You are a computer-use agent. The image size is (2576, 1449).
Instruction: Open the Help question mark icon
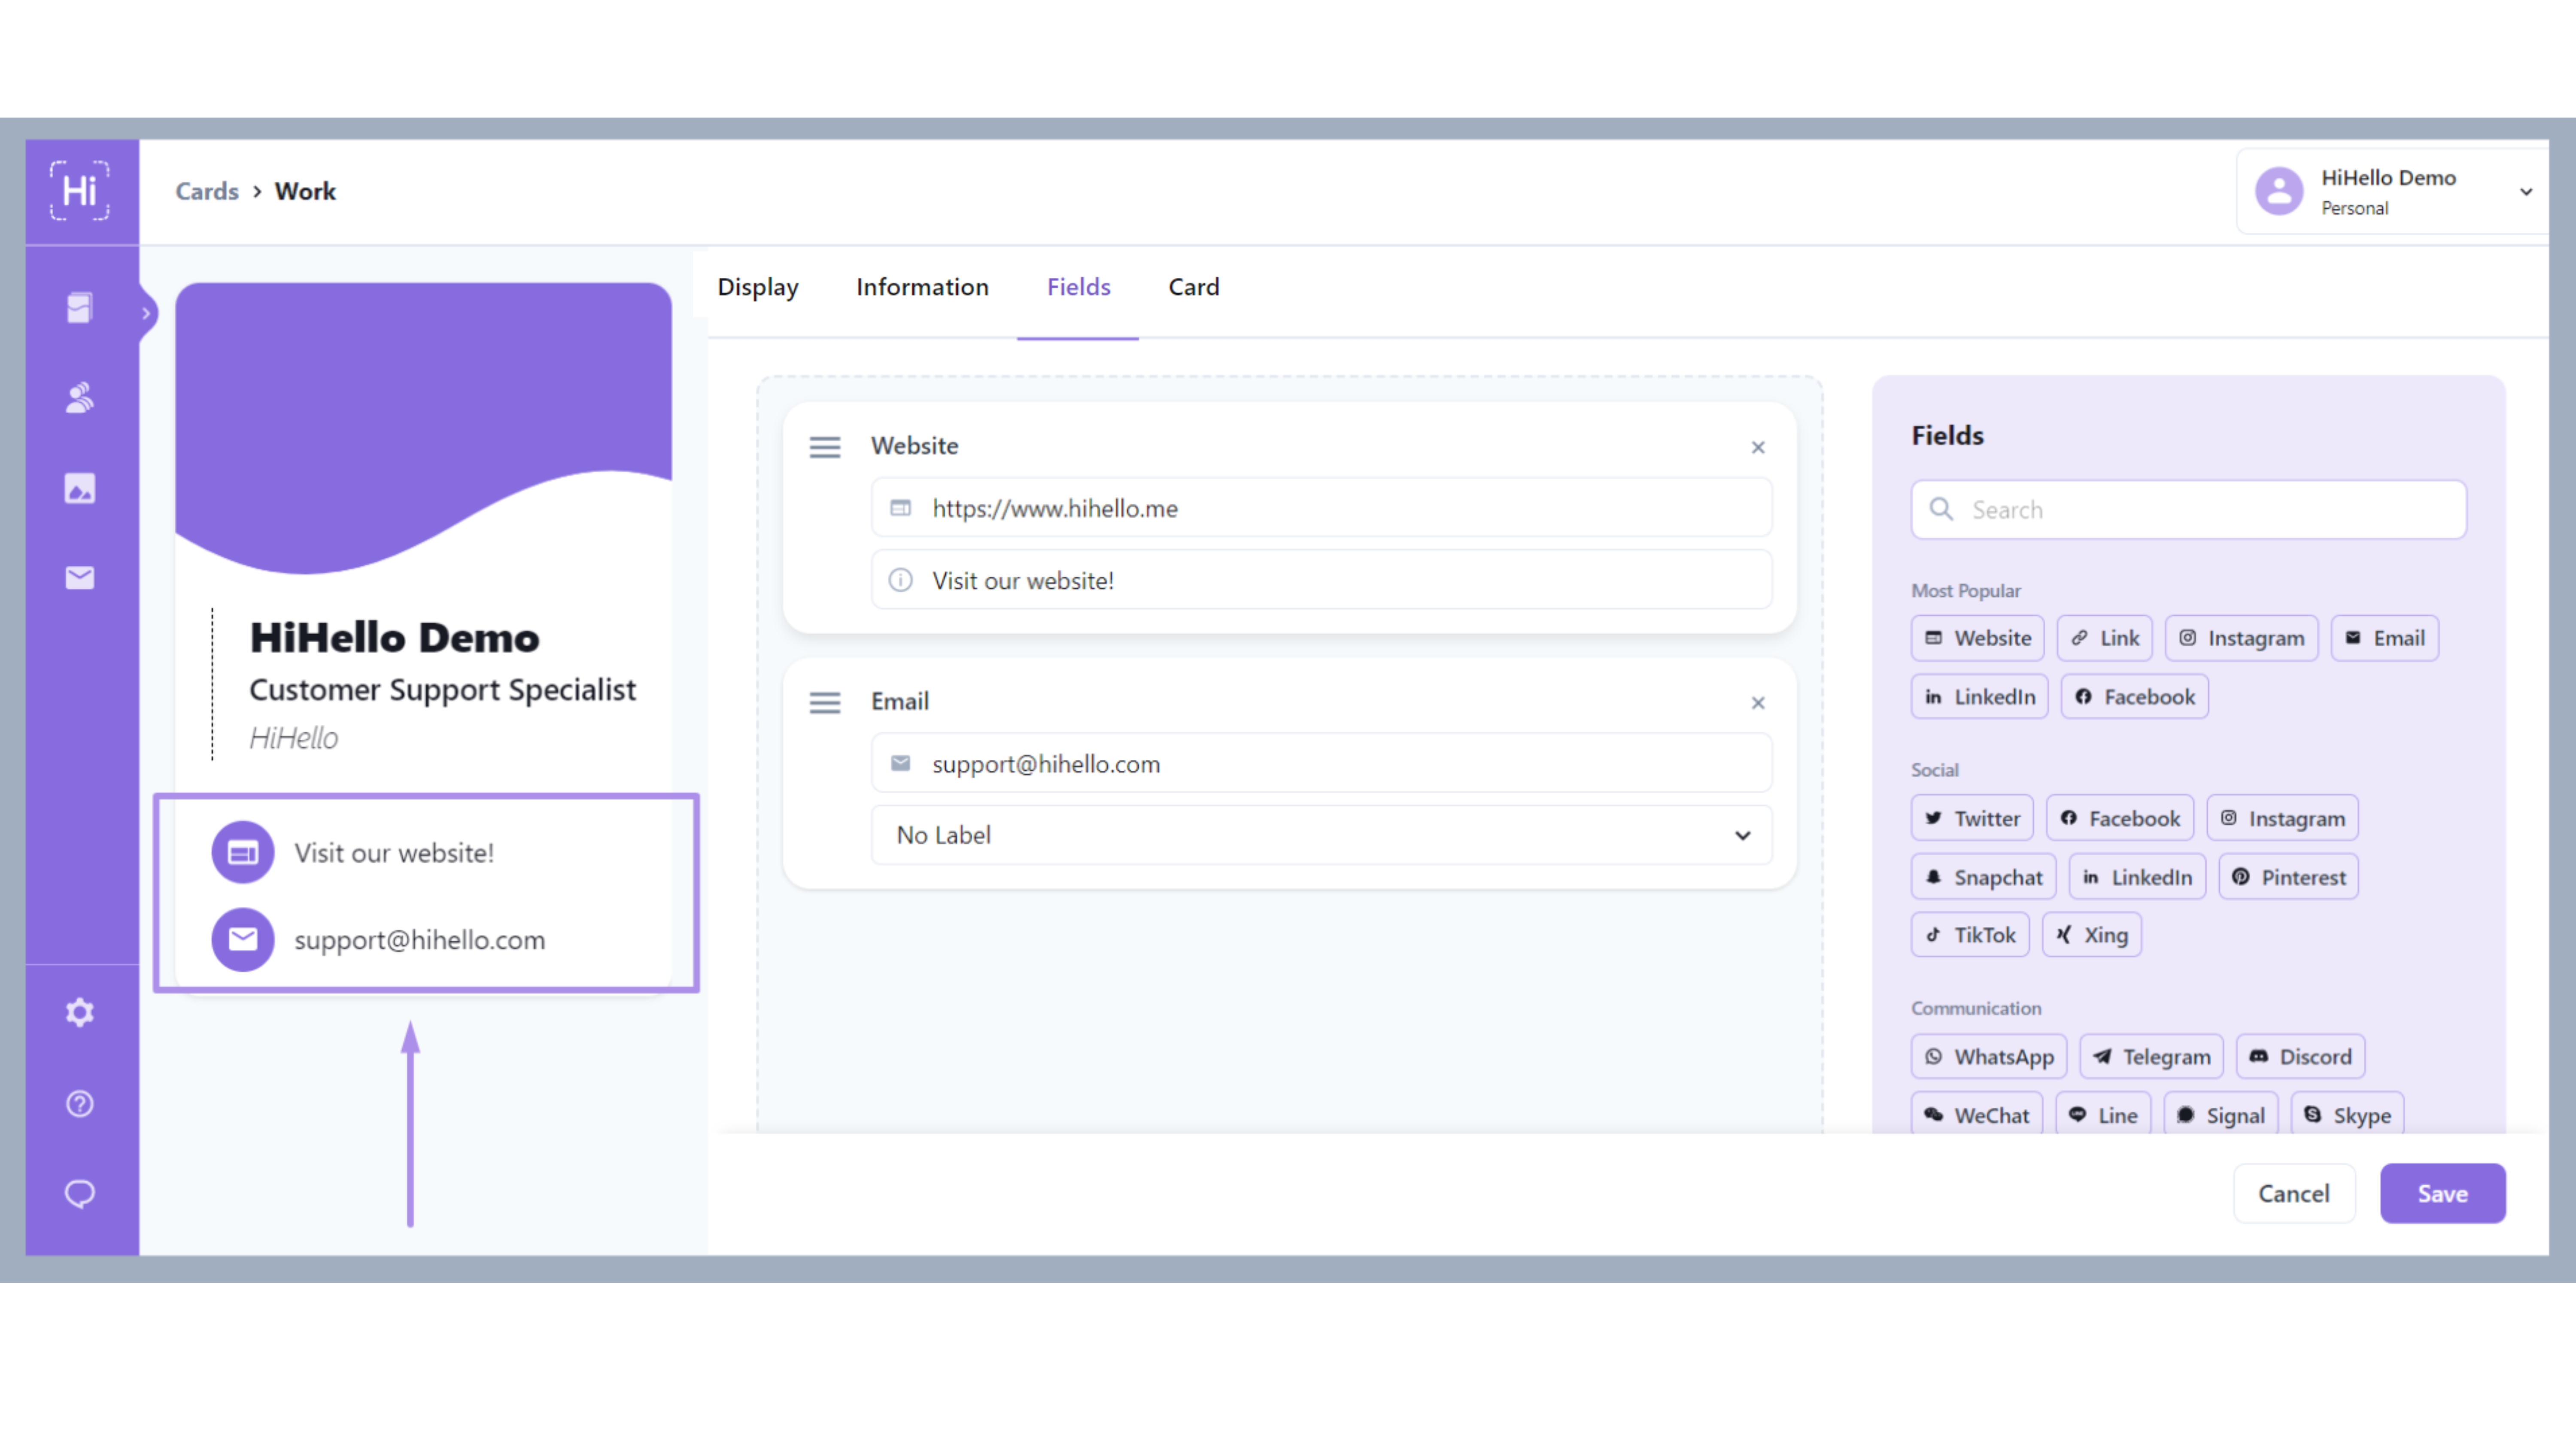click(80, 1103)
